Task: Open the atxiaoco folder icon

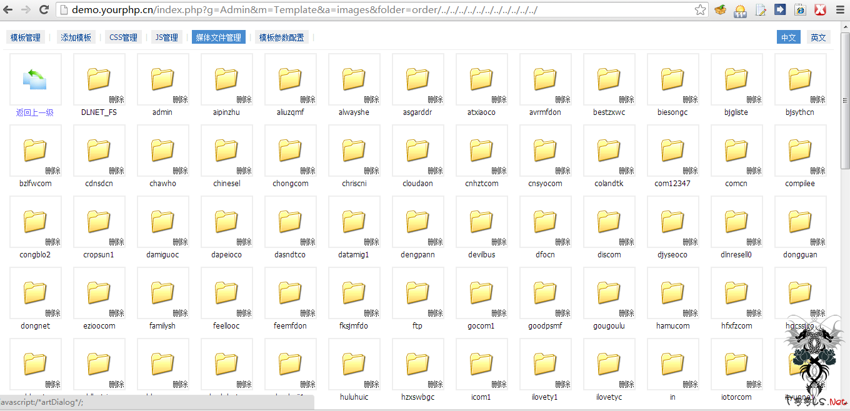Action: click(481, 79)
